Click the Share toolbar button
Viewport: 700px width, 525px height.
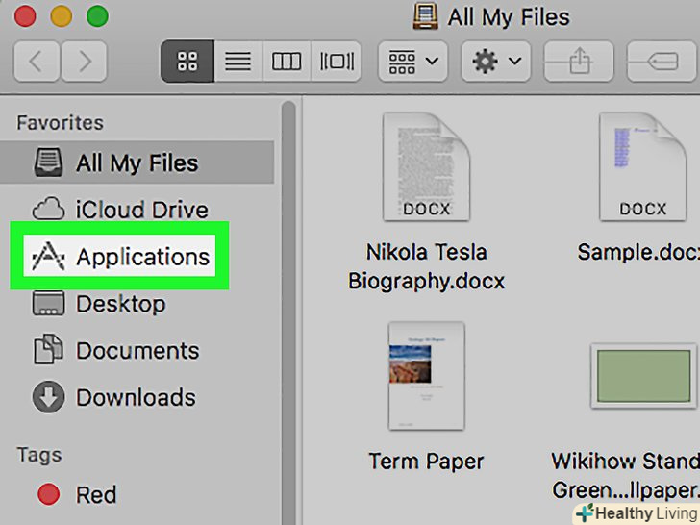[x=579, y=62]
